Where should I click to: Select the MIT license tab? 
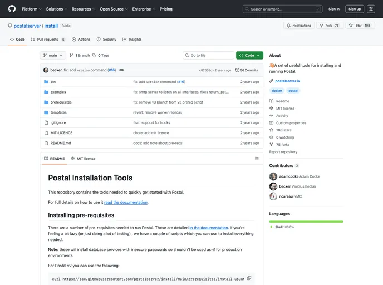[x=83, y=159]
